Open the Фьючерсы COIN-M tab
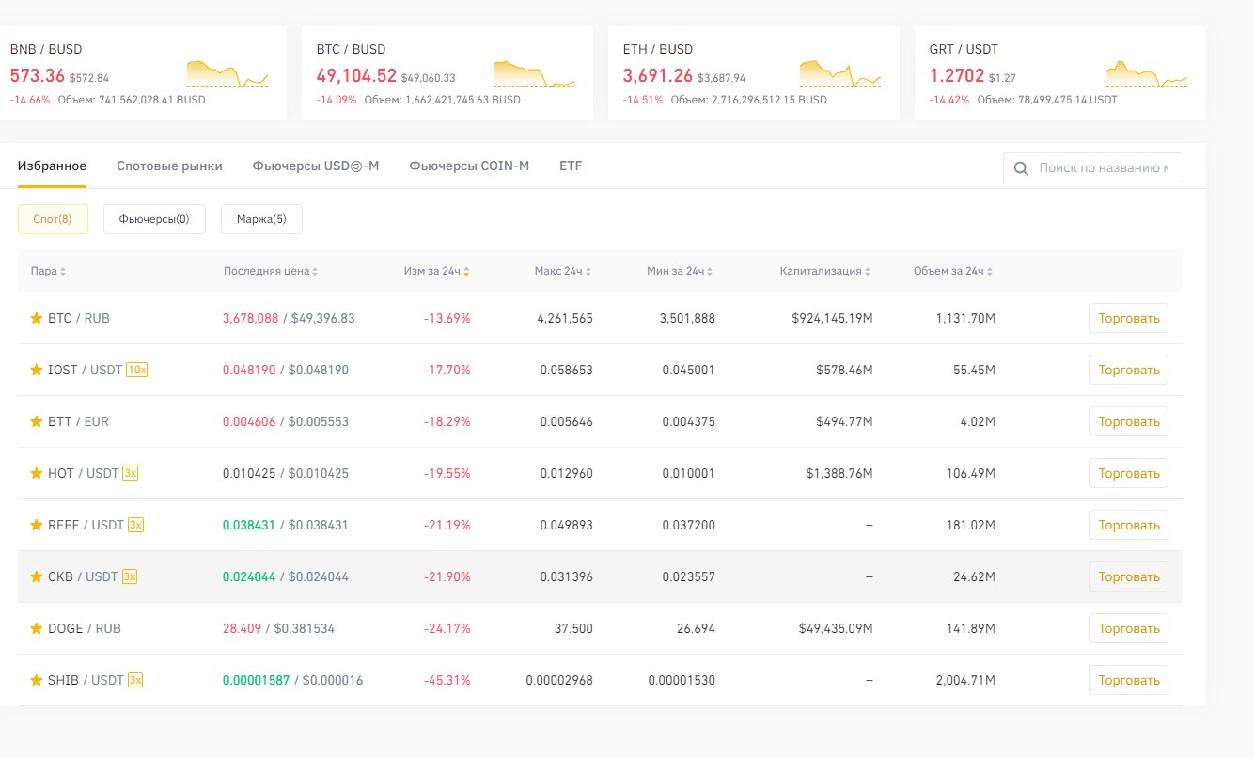 tap(469, 166)
